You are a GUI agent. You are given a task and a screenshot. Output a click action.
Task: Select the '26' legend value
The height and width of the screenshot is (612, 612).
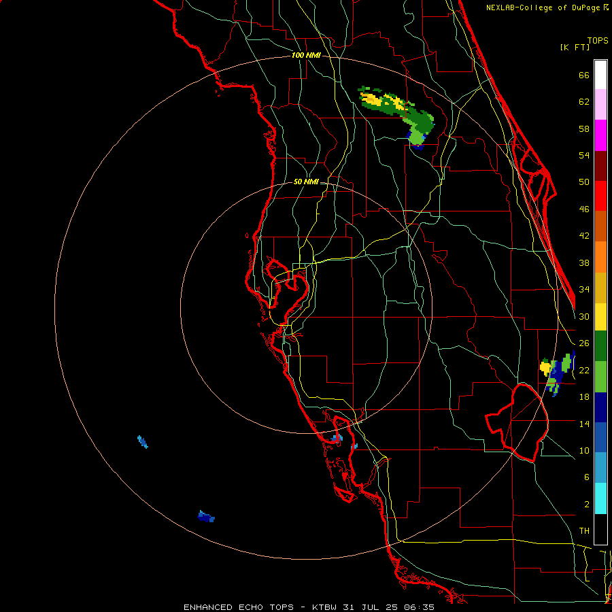click(x=584, y=343)
